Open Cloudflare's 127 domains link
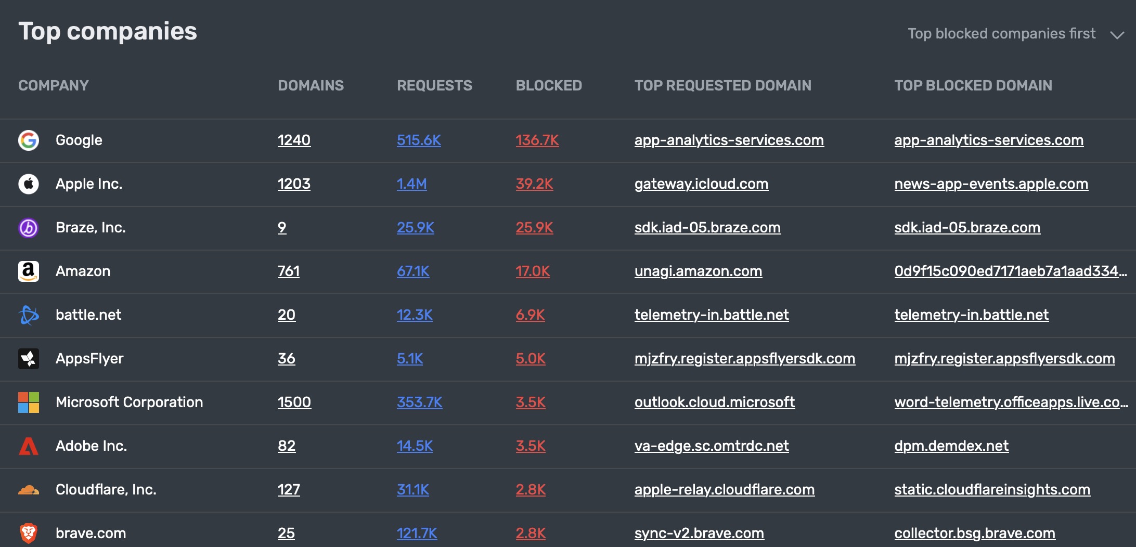 click(x=289, y=490)
